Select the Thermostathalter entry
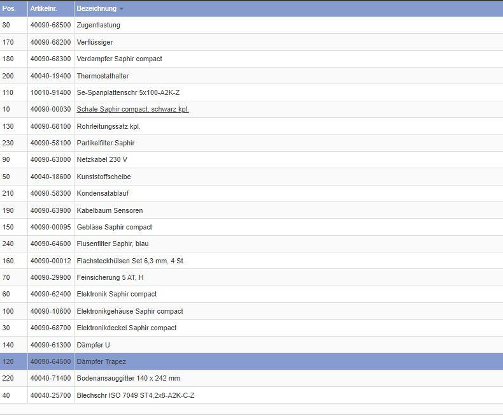 (x=103, y=76)
